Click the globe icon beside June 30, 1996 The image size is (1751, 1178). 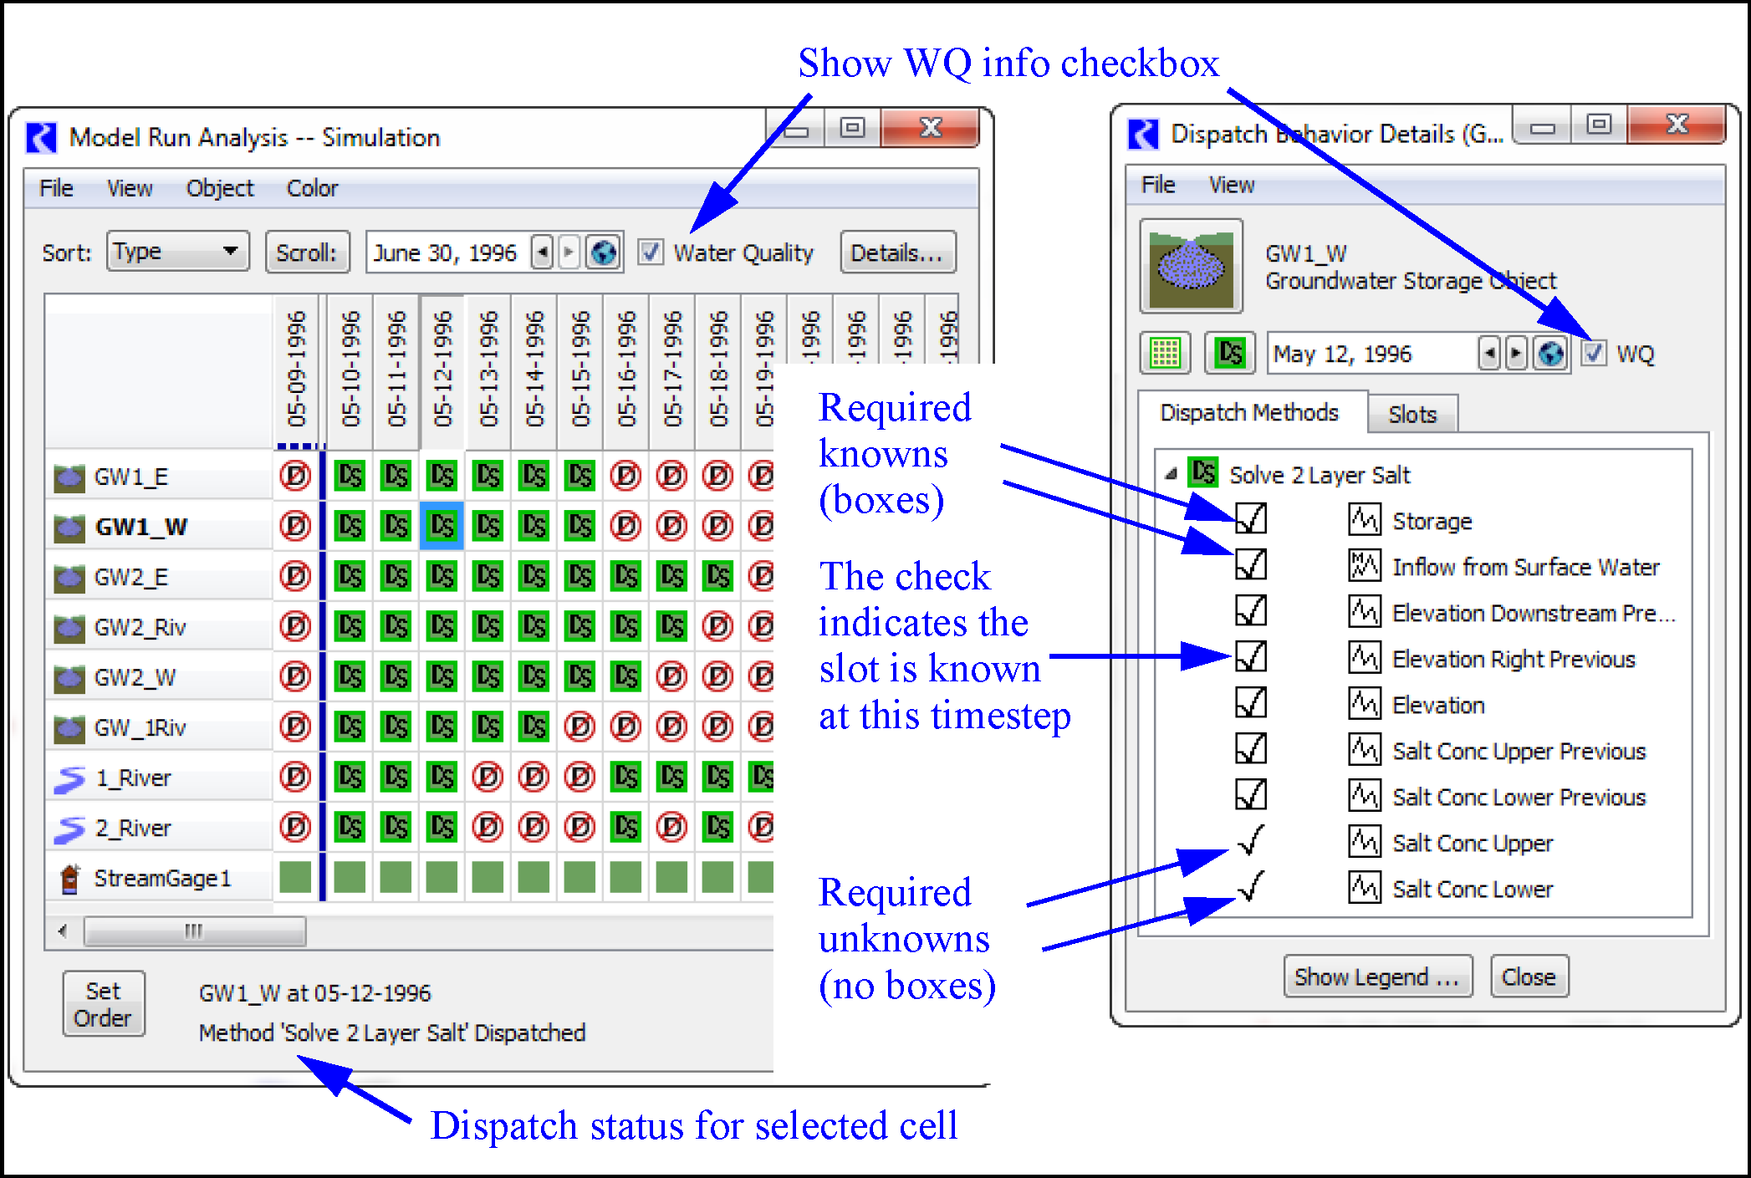pos(603,252)
